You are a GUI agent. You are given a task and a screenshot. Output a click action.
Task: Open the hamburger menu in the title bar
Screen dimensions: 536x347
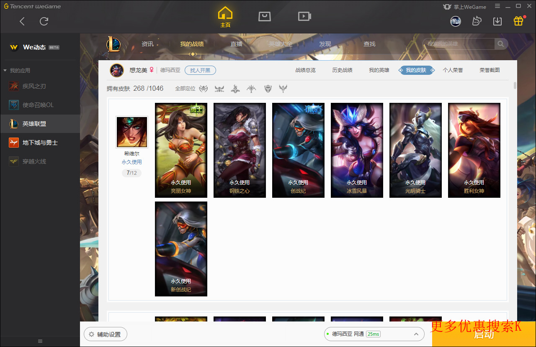497,6
